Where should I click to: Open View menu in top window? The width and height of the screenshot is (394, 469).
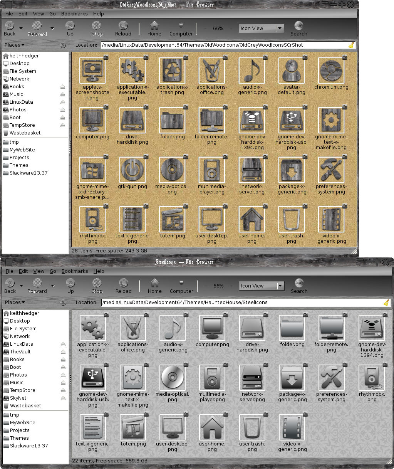click(x=39, y=13)
